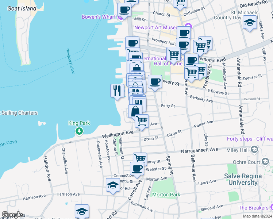
Task: Click the shopping cart marker at Hall of Fame
Action: [x=173, y=55]
